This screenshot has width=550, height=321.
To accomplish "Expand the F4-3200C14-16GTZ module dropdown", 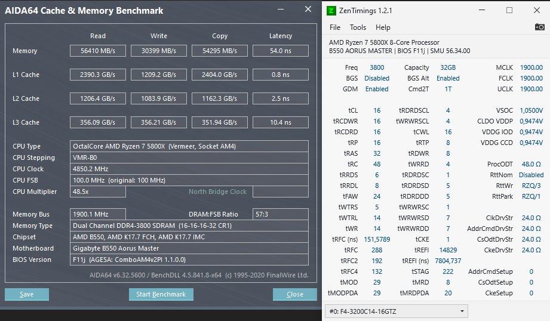I will [397, 311].
